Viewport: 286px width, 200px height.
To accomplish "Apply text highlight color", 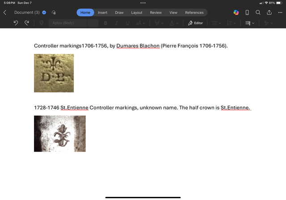I will [x=157, y=23].
